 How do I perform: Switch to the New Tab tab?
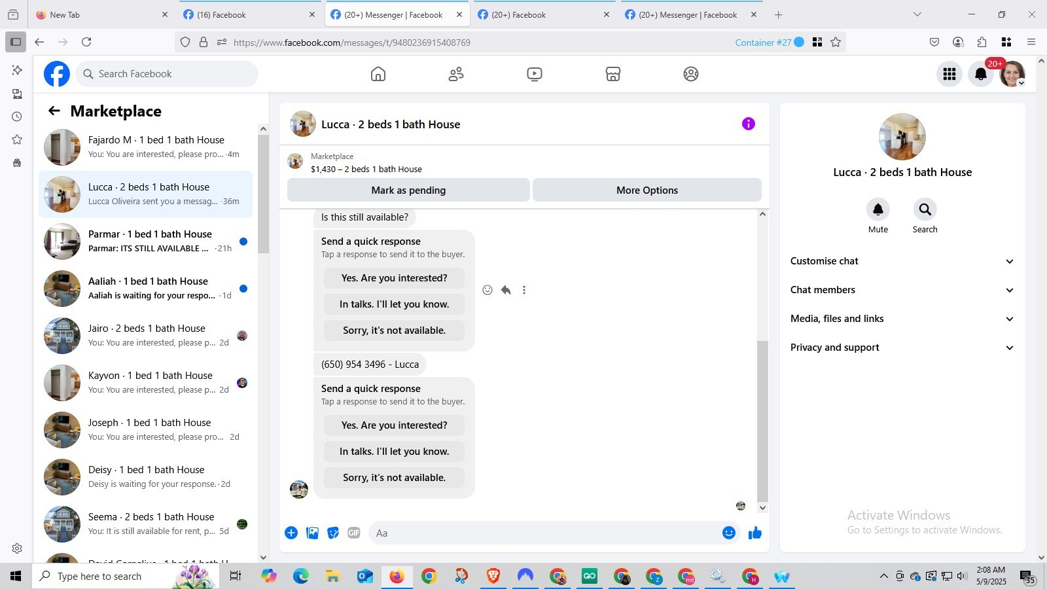click(x=101, y=14)
